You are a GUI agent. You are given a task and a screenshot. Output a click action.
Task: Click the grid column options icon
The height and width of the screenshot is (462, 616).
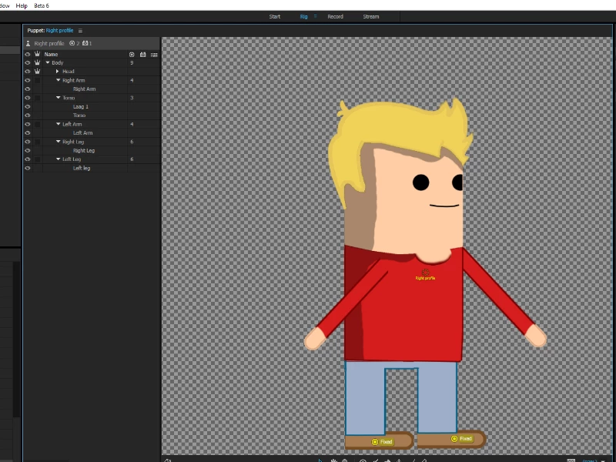coord(154,55)
